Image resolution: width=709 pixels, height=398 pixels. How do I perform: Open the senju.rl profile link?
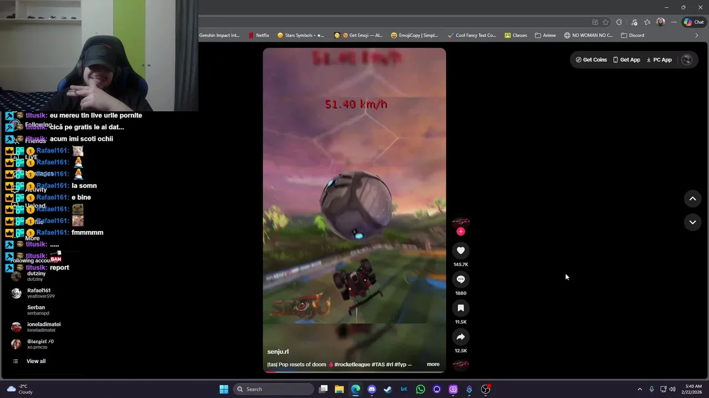point(278,352)
